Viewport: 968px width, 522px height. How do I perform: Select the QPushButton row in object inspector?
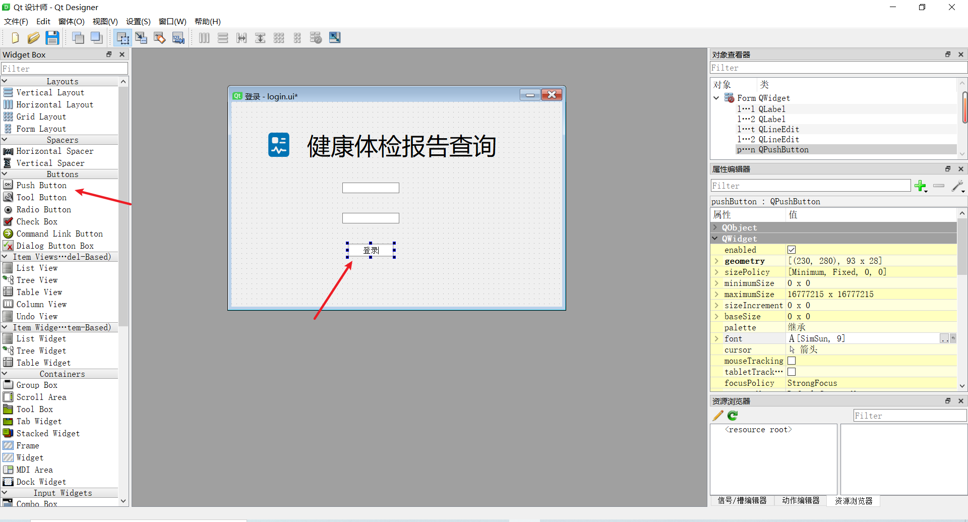pos(846,149)
